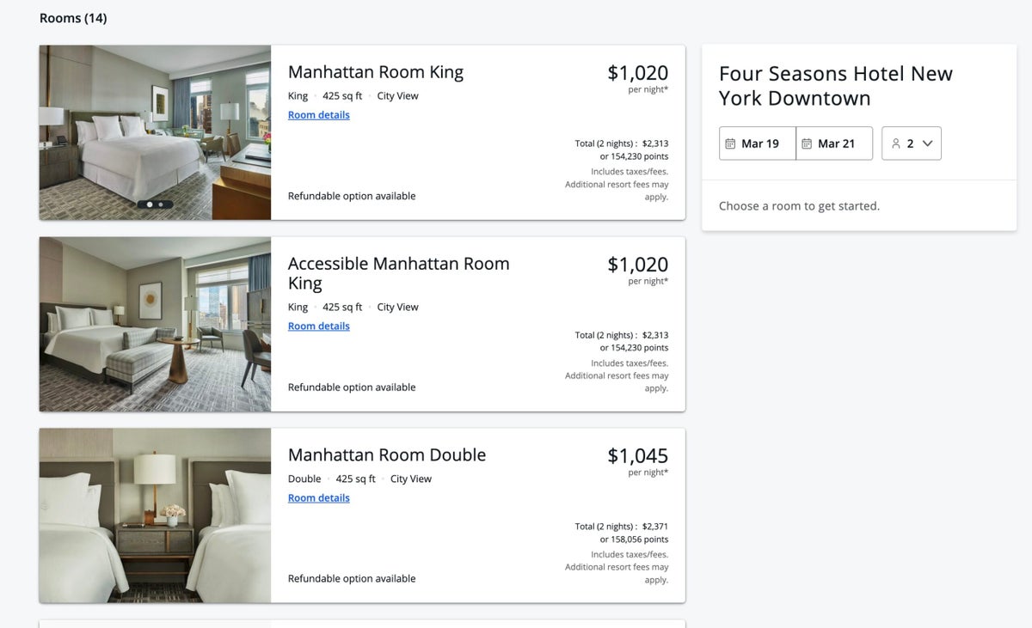Open Room details for Manhattan Room Double

(x=318, y=497)
